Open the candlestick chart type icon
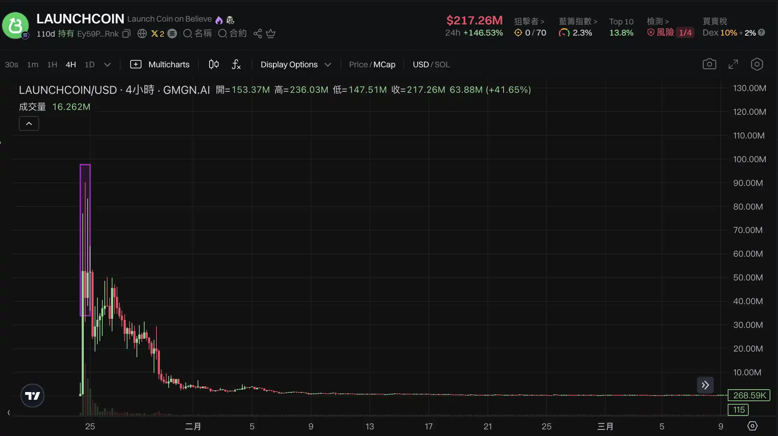Image resolution: width=778 pixels, height=436 pixels. [213, 64]
